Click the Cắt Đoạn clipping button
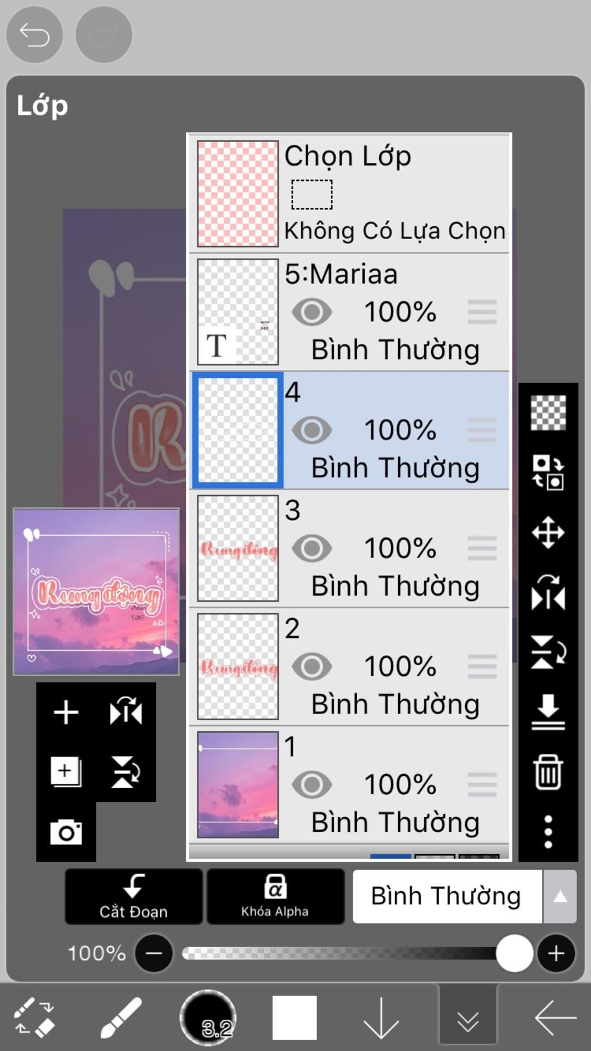The image size is (591, 1051). pos(133,896)
